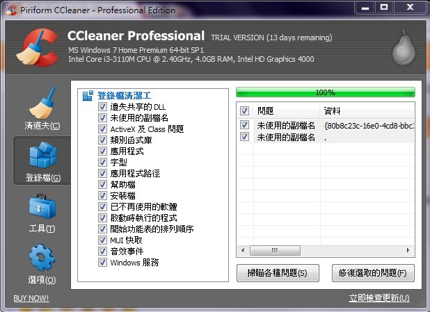This screenshot has width=430, height=312.
Task: Toggle the Windows 服務 checkbox
Action: click(x=102, y=262)
